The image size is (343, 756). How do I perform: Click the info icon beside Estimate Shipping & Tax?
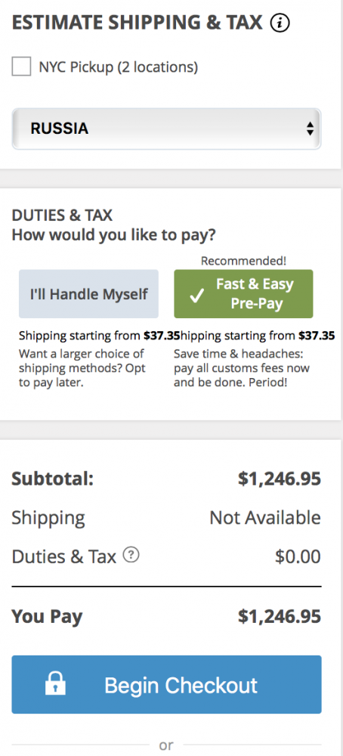280,23
